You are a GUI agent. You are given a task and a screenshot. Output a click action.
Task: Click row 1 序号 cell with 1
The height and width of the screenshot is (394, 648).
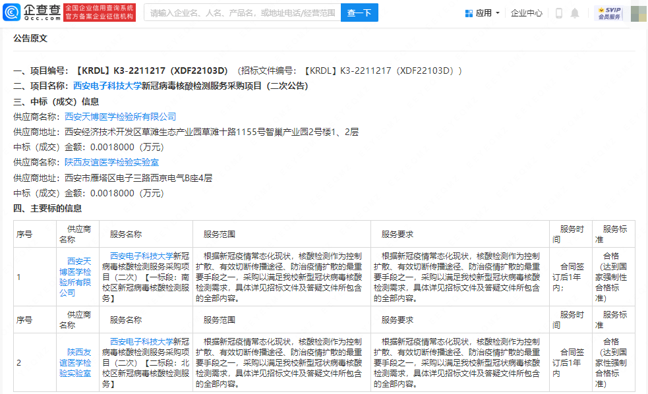pyautogui.click(x=35, y=277)
